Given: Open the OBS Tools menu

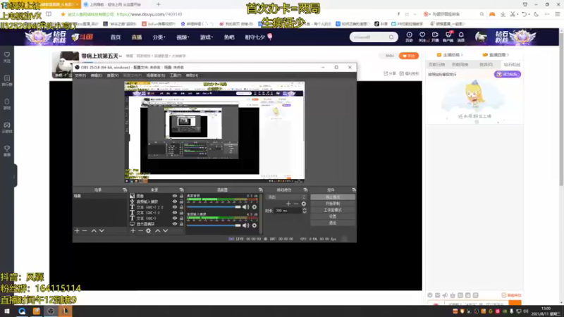Looking at the screenshot, I should (175, 75).
